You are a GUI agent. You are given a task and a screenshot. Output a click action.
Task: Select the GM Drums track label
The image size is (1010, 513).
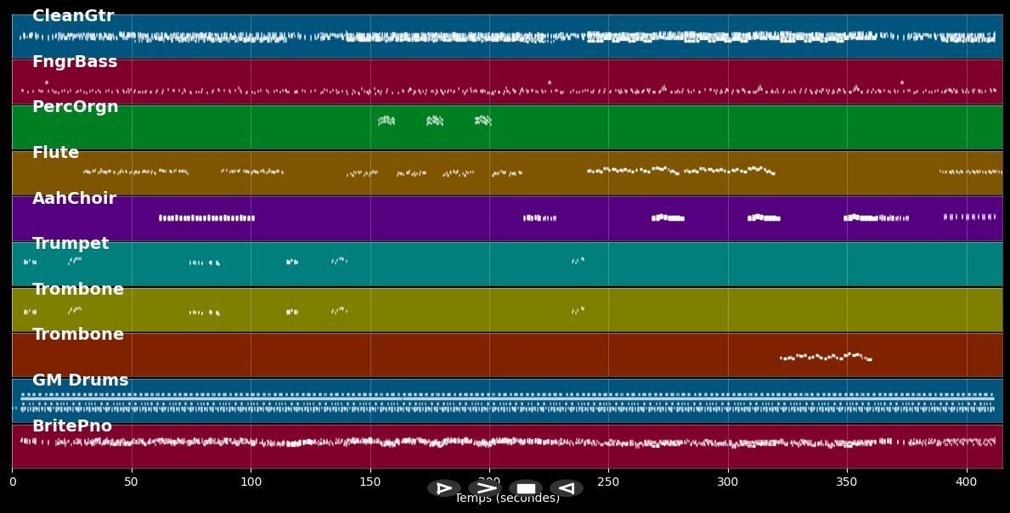tap(80, 381)
